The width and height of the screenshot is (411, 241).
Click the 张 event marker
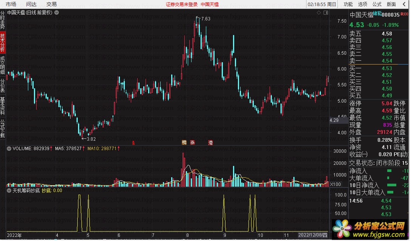pos(193,143)
